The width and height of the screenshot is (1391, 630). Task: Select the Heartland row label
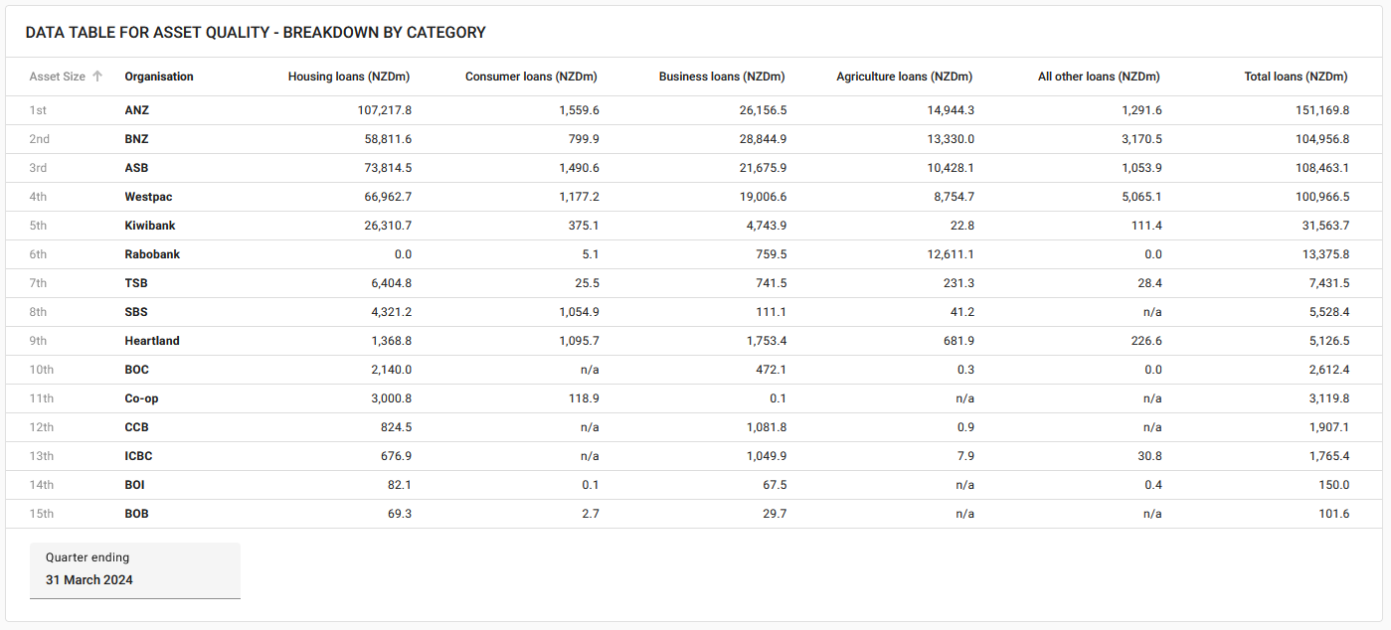152,341
